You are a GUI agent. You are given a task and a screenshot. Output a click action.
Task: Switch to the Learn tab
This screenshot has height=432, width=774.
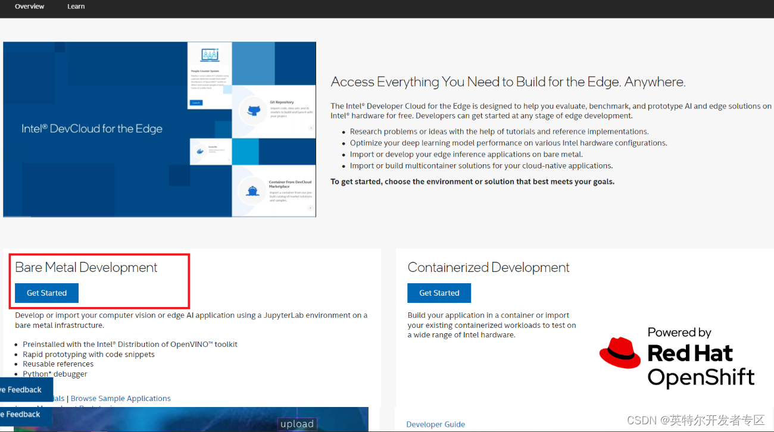[76, 7]
